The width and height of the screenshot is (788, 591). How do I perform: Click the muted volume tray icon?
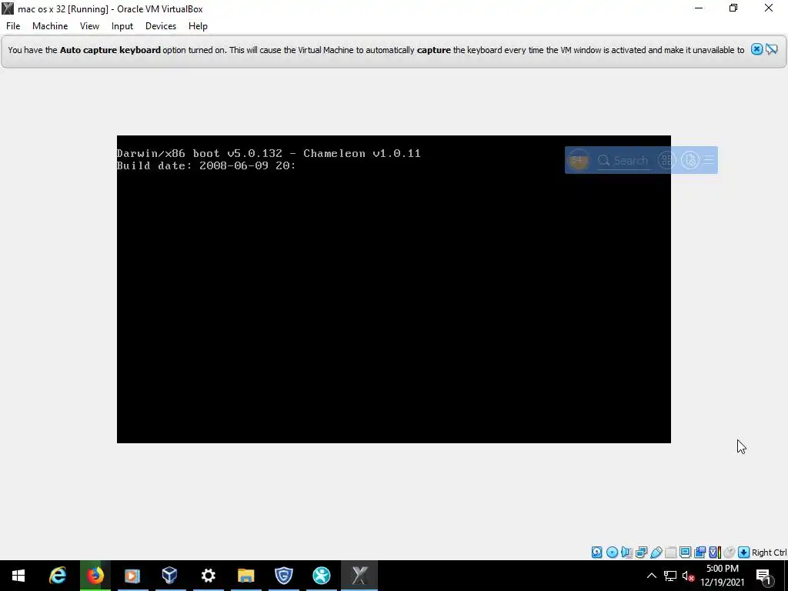688,576
